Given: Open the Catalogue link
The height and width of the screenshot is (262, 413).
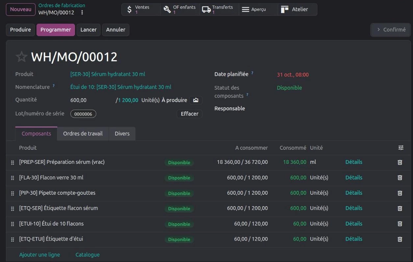Looking at the screenshot, I should [88, 255].
